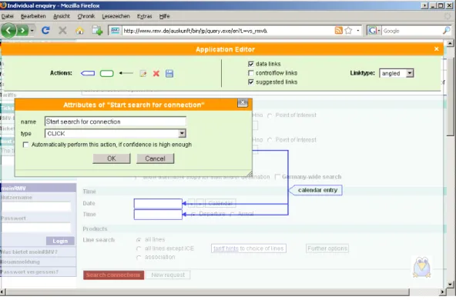Viewport: 456px width, 300px height.
Task: Open the Passwort vergessen link
Action: click(29, 272)
